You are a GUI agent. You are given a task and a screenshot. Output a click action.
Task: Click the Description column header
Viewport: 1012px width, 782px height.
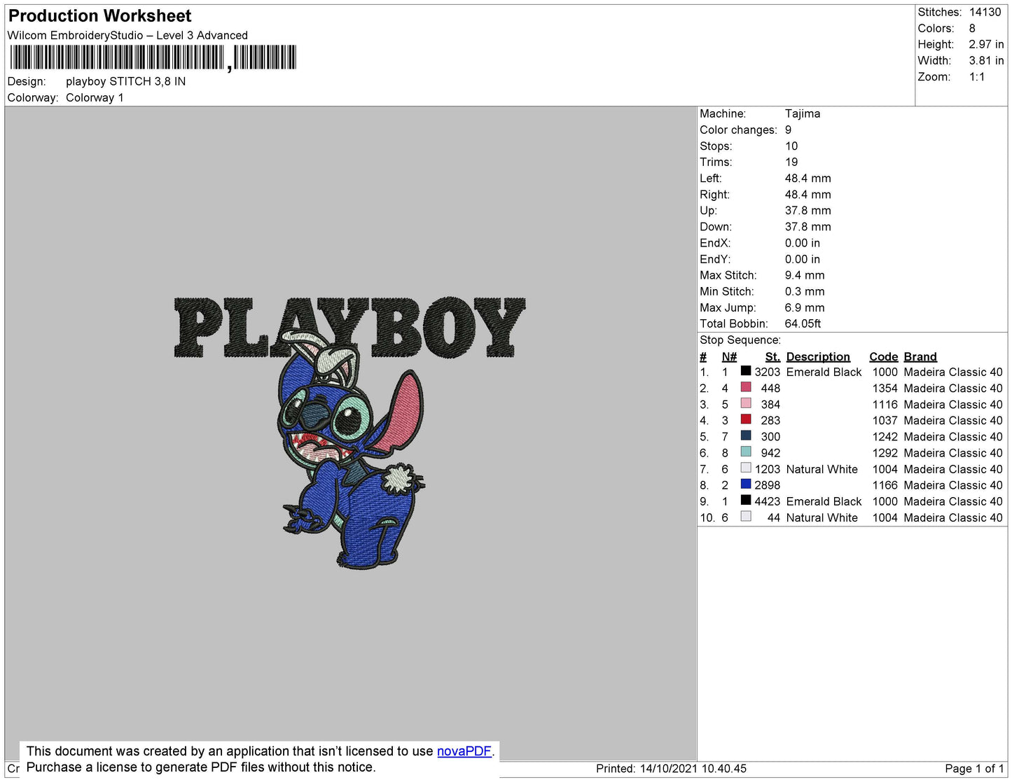pyautogui.click(x=817, y=356)
